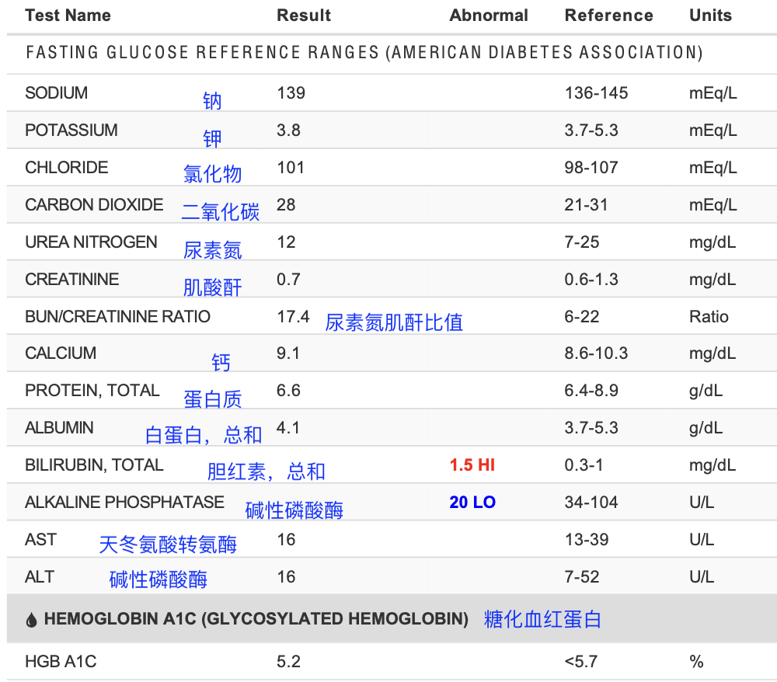777x682 pixels.
Task: Select the ALBUMIN test name
Action: click(60, 428)
